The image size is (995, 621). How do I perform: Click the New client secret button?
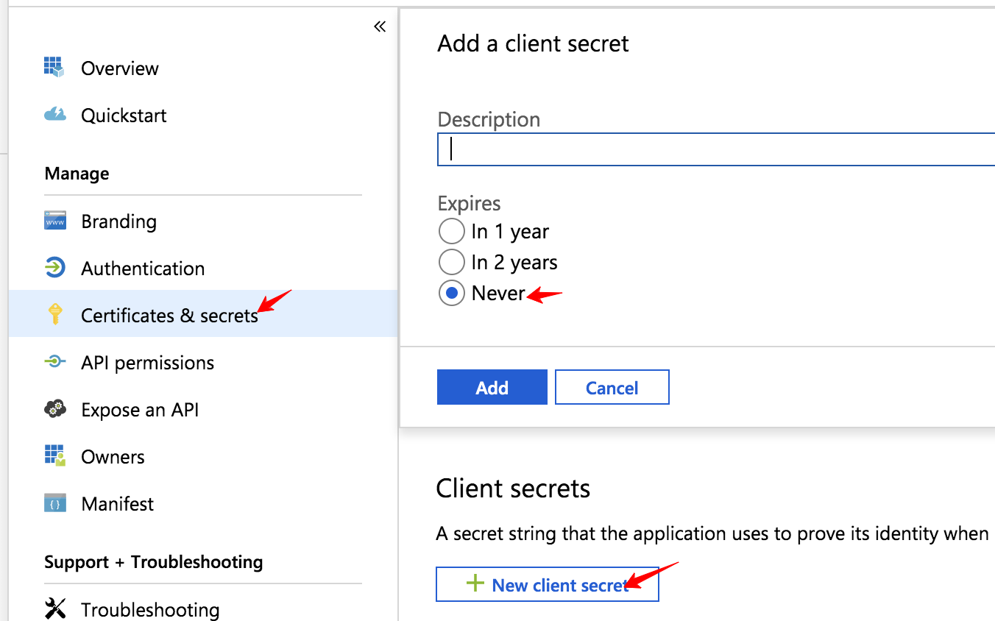(547, 585)
